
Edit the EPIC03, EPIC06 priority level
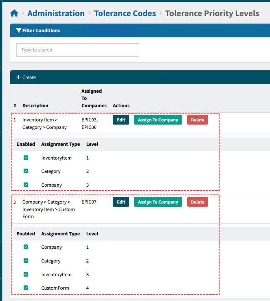pyautogui.click(x=121, y=120)
